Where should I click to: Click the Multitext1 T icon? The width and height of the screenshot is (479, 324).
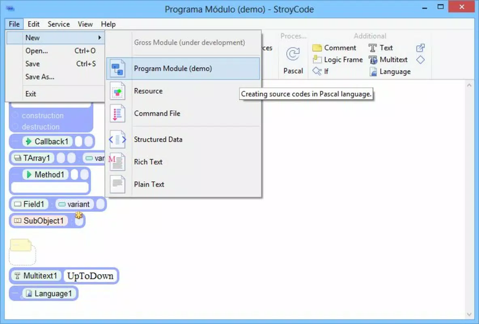[17, 276]
